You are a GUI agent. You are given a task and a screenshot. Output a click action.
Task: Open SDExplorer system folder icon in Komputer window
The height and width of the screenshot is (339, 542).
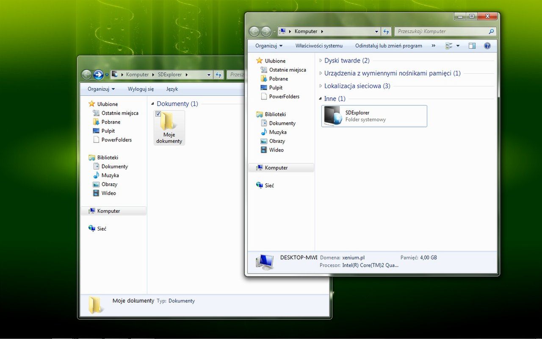coord(332,116)
